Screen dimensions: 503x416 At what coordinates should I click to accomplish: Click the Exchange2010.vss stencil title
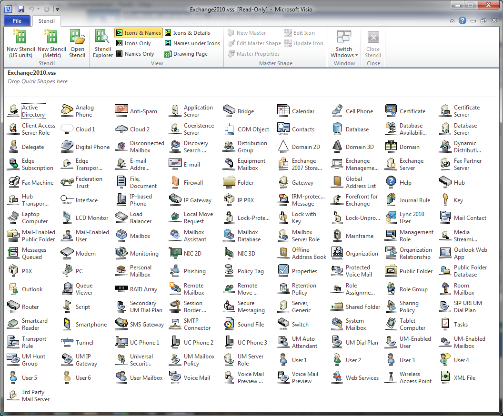[32, 73]
